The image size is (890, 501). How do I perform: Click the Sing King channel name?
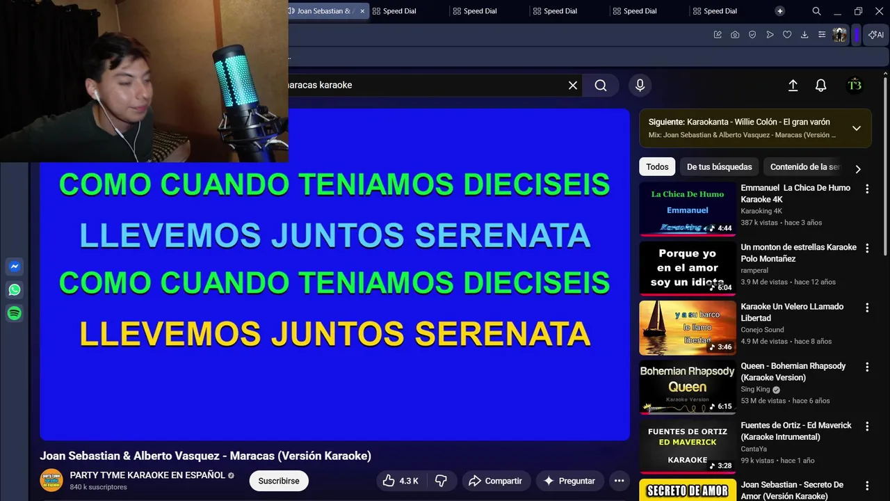755,390
